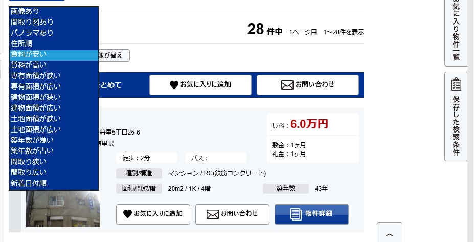Viewport: 474px width, 242px height.
Task: Open 物件詳細 via its document icon
Action: [x=296, y=214]
